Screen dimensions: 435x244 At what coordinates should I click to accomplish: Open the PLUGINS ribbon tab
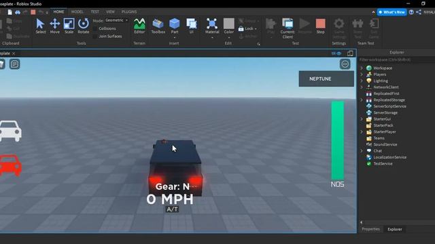129,12
